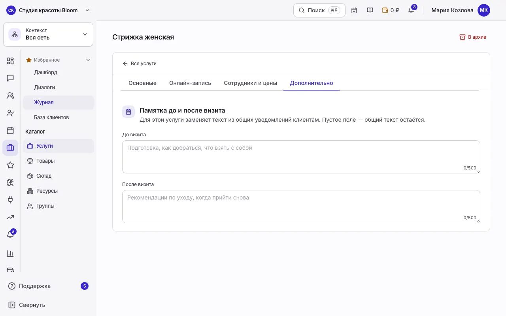This screenshot has width=506, height=316.
Task: Focus the До визита text area
Action: [x=301, y=157]
